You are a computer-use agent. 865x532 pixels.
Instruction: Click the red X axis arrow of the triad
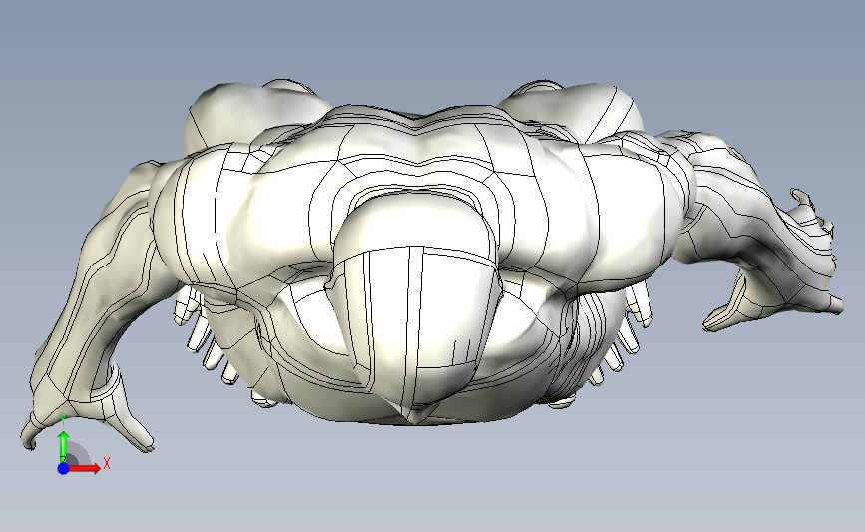[85, 468]
